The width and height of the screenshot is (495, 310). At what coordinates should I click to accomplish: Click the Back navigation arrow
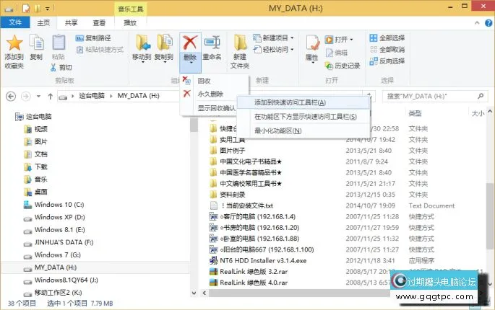[x=11, y=96]
